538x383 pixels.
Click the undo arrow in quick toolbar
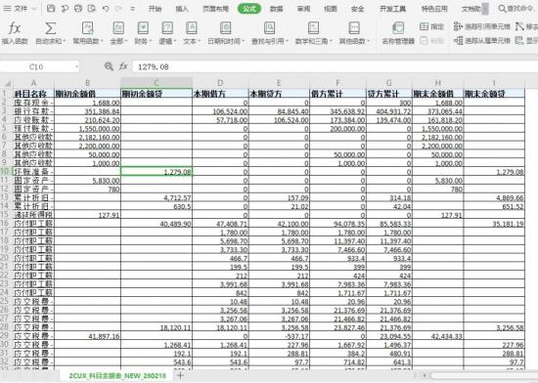coord(106,9)
